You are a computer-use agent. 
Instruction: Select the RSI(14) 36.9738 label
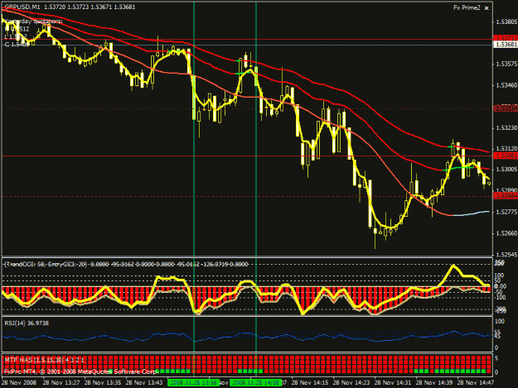(27, 323)
